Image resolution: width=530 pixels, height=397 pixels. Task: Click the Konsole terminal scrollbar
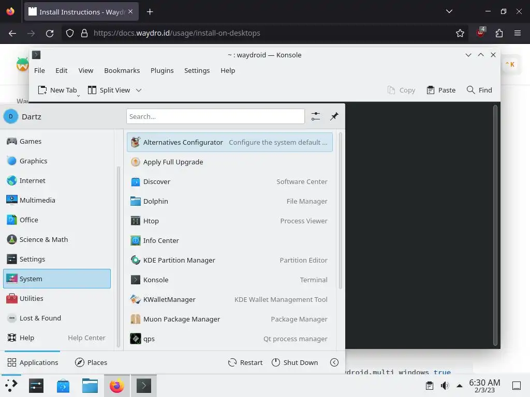(x=495, y=225)
